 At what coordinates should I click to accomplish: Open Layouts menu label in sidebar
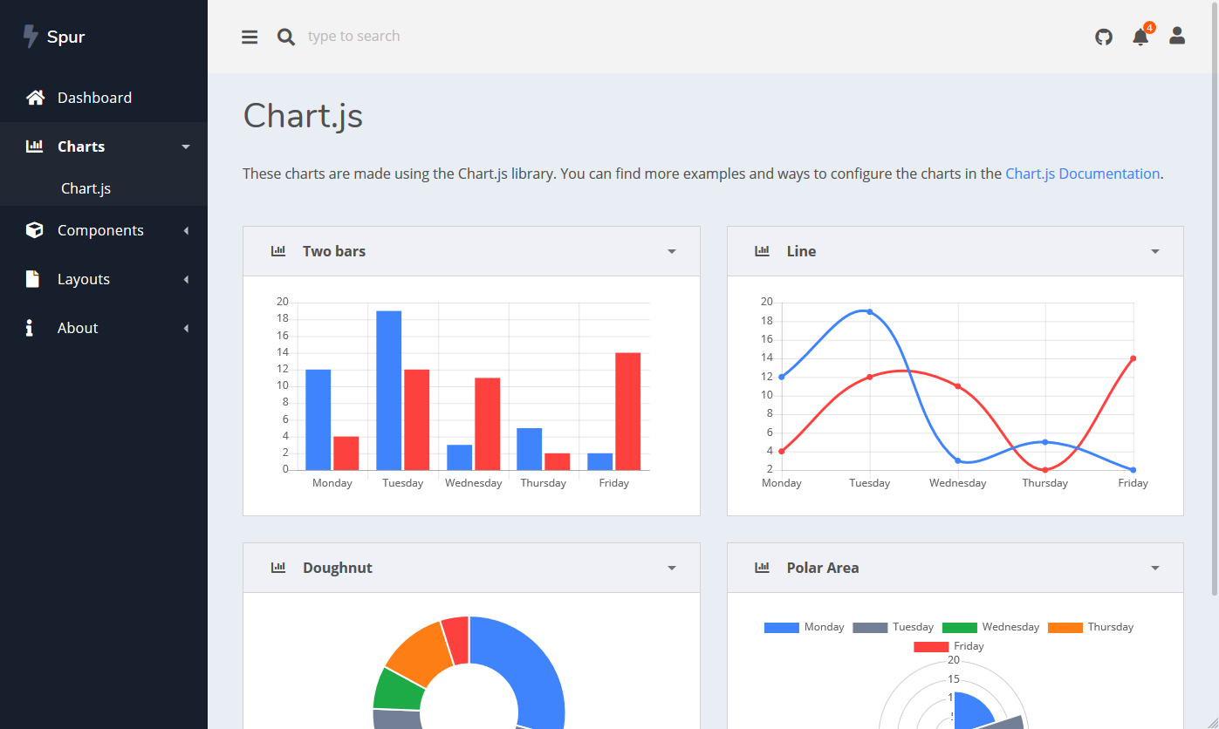coord(84,279)
